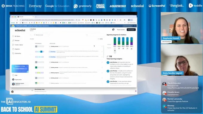Click the Organization icon in the sidebar
The height and width of the screenshot is (114, 203).
tap(13, 80)
